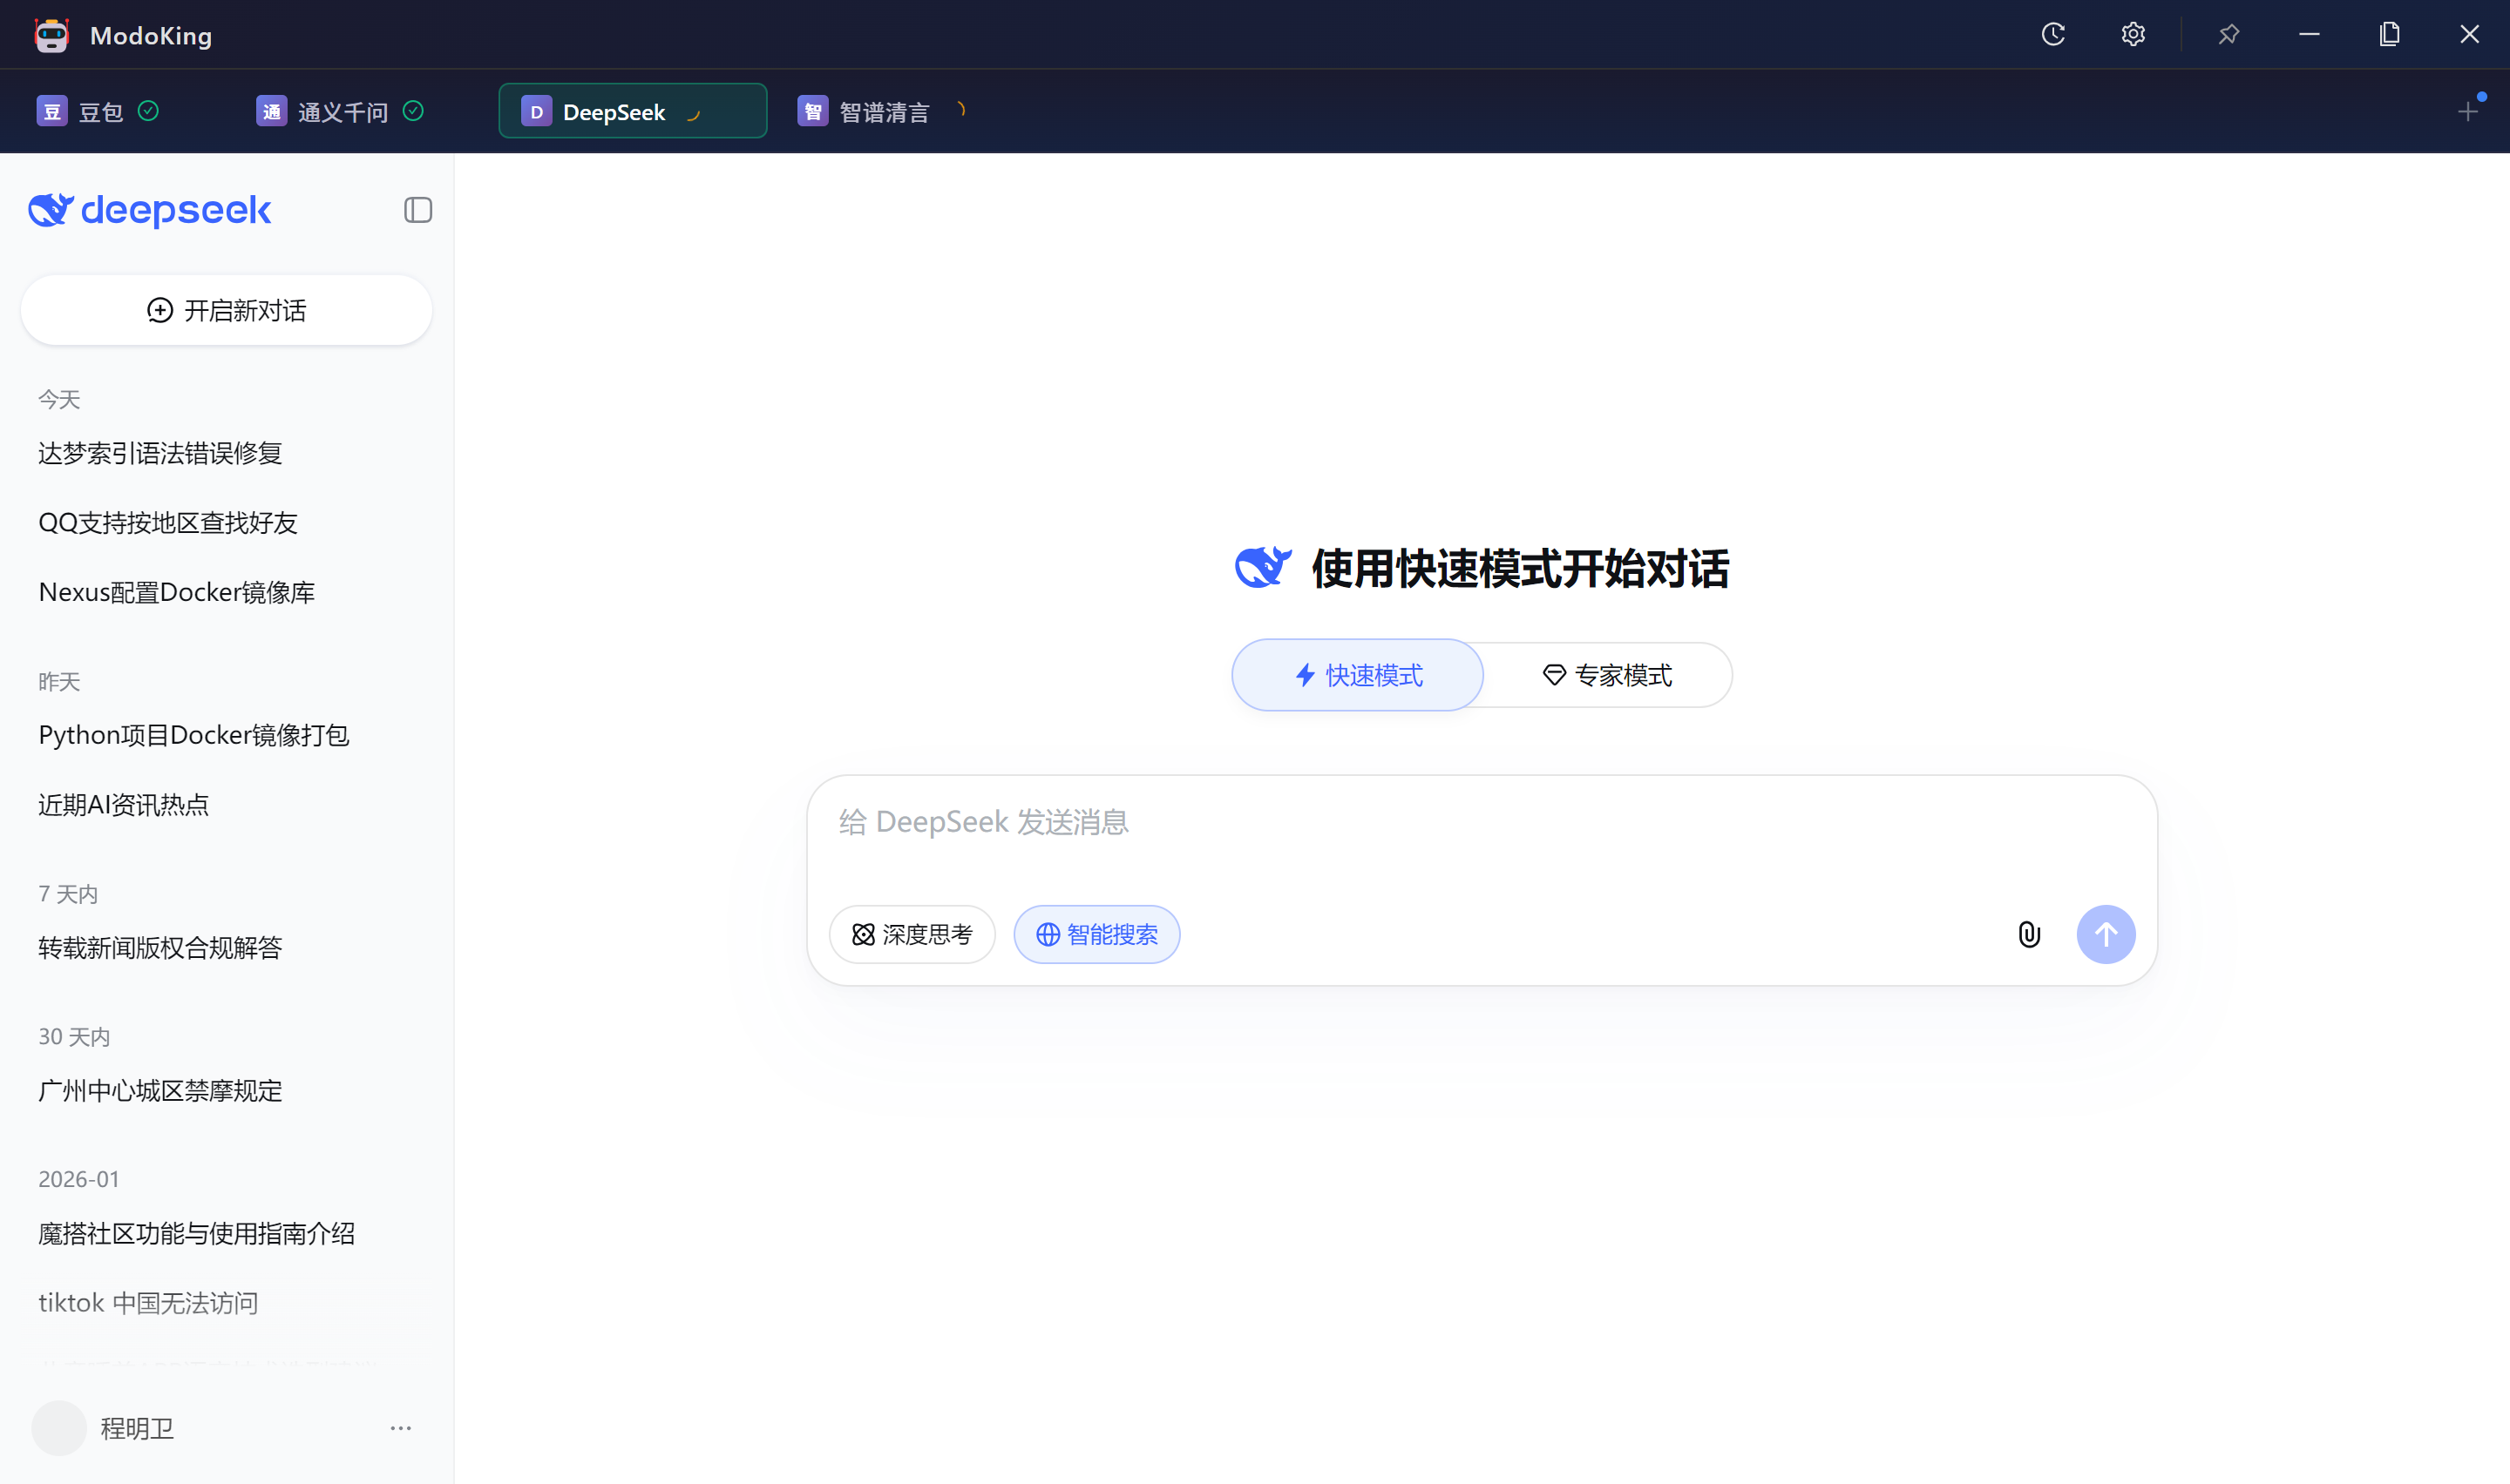Add a new AI tab with plus icon
This screenshot has width=2510, height=1484.
[2468, 111]
